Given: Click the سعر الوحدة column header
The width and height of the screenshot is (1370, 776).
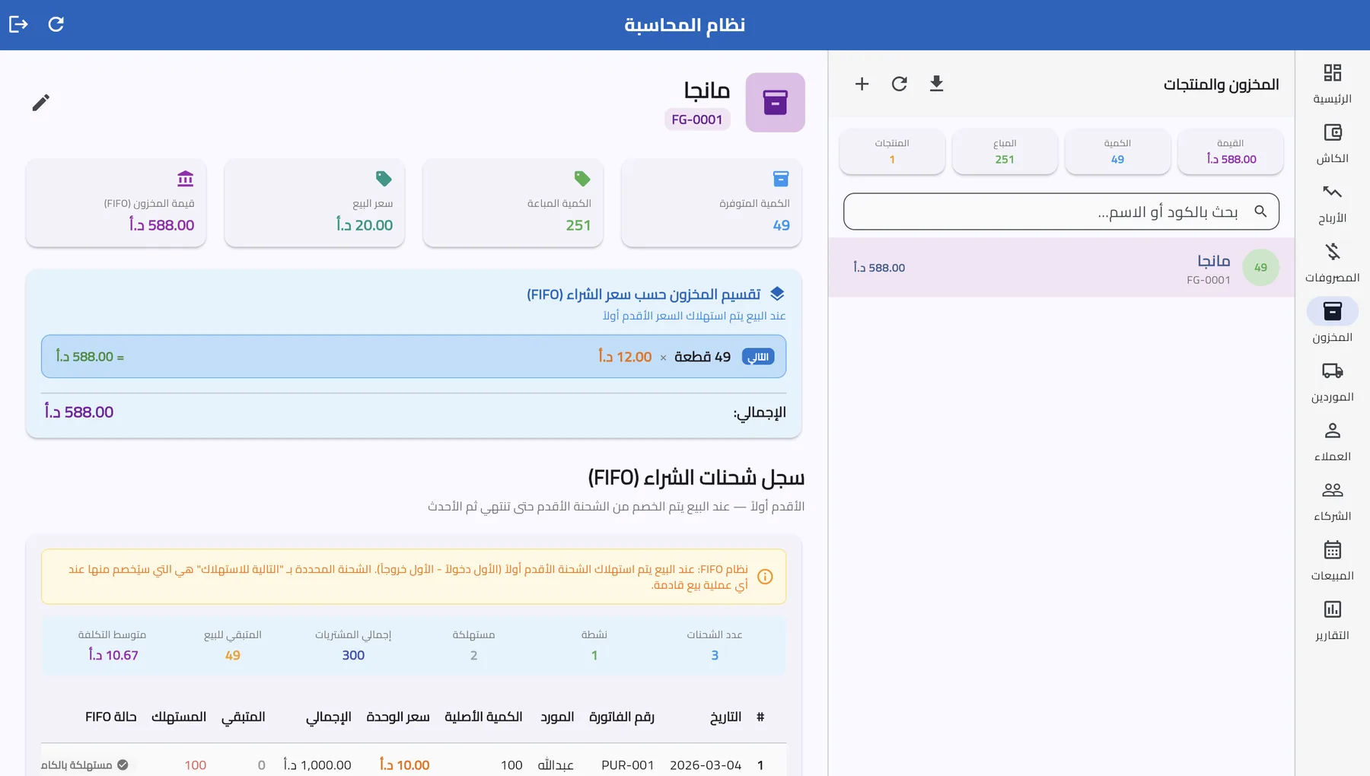Looking at the screenshot, I should 398,717.
